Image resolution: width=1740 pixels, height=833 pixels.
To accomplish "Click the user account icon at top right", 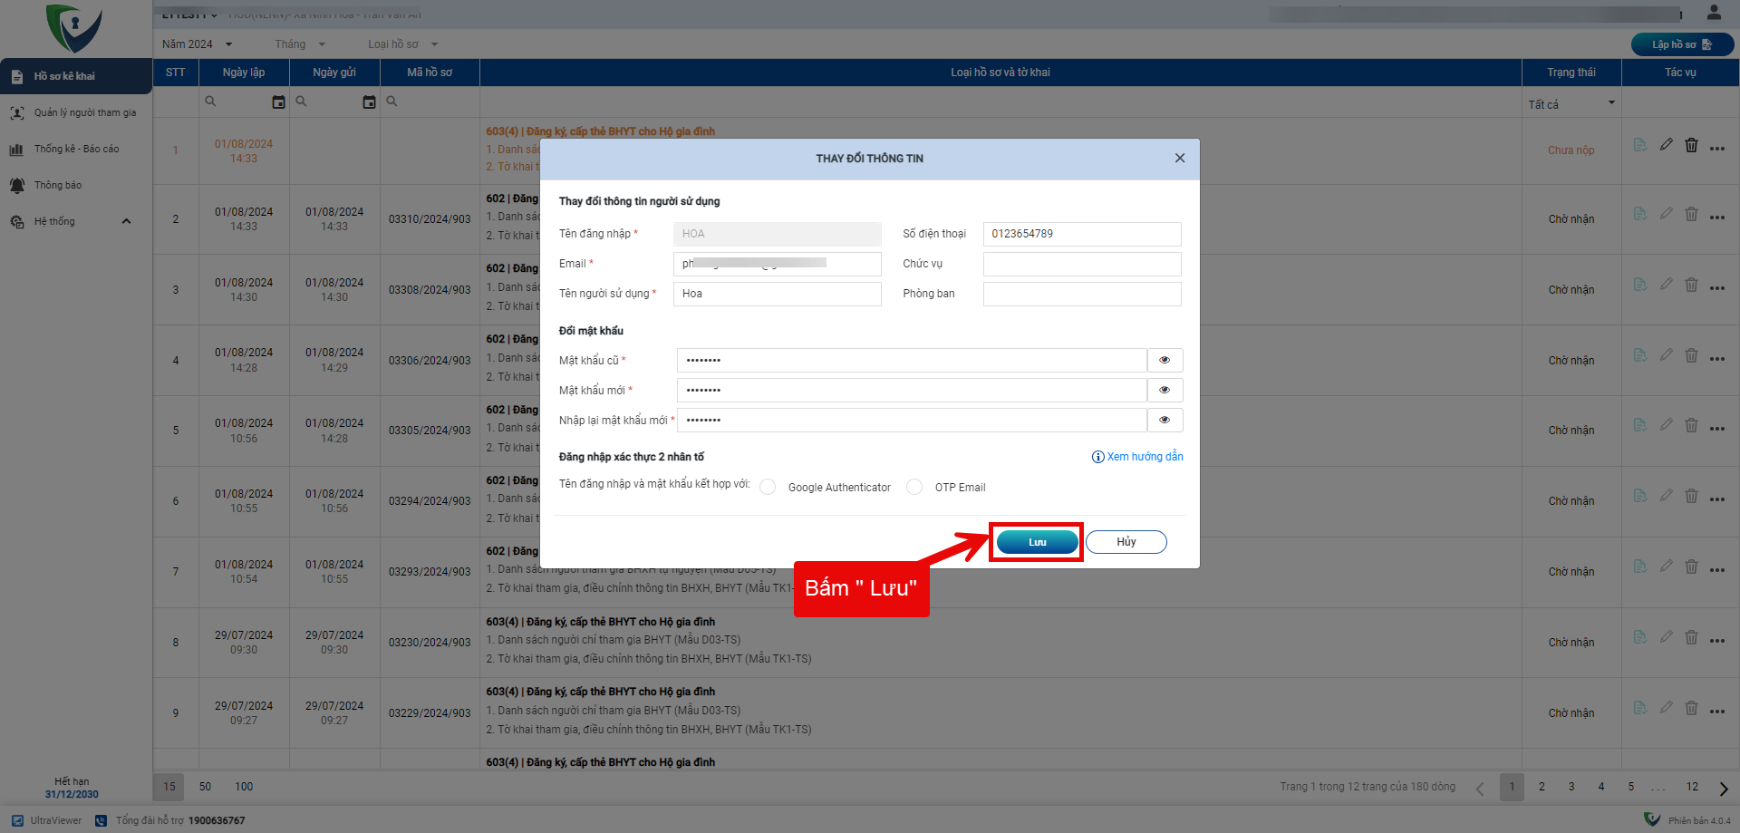I will tap(1714, 13).
